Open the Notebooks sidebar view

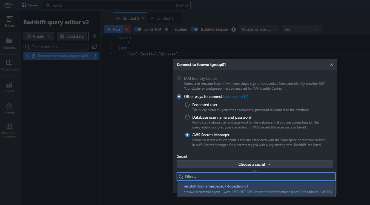(10, 66)
